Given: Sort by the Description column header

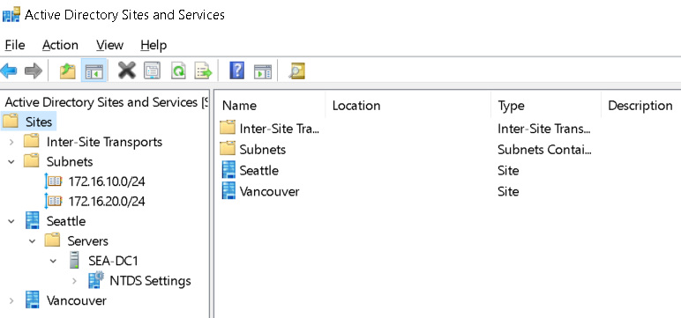Looking at the screenshot, I should (x=640, y=106).
